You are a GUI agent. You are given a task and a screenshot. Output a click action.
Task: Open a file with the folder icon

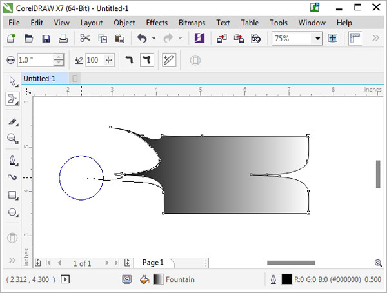coord(28,39)
